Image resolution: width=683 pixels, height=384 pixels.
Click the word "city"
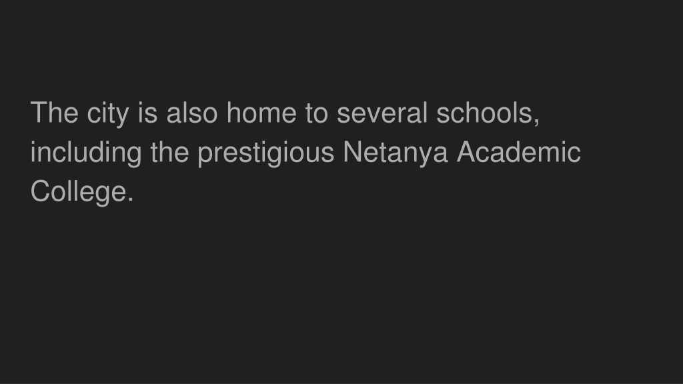[x=107, y=114]
